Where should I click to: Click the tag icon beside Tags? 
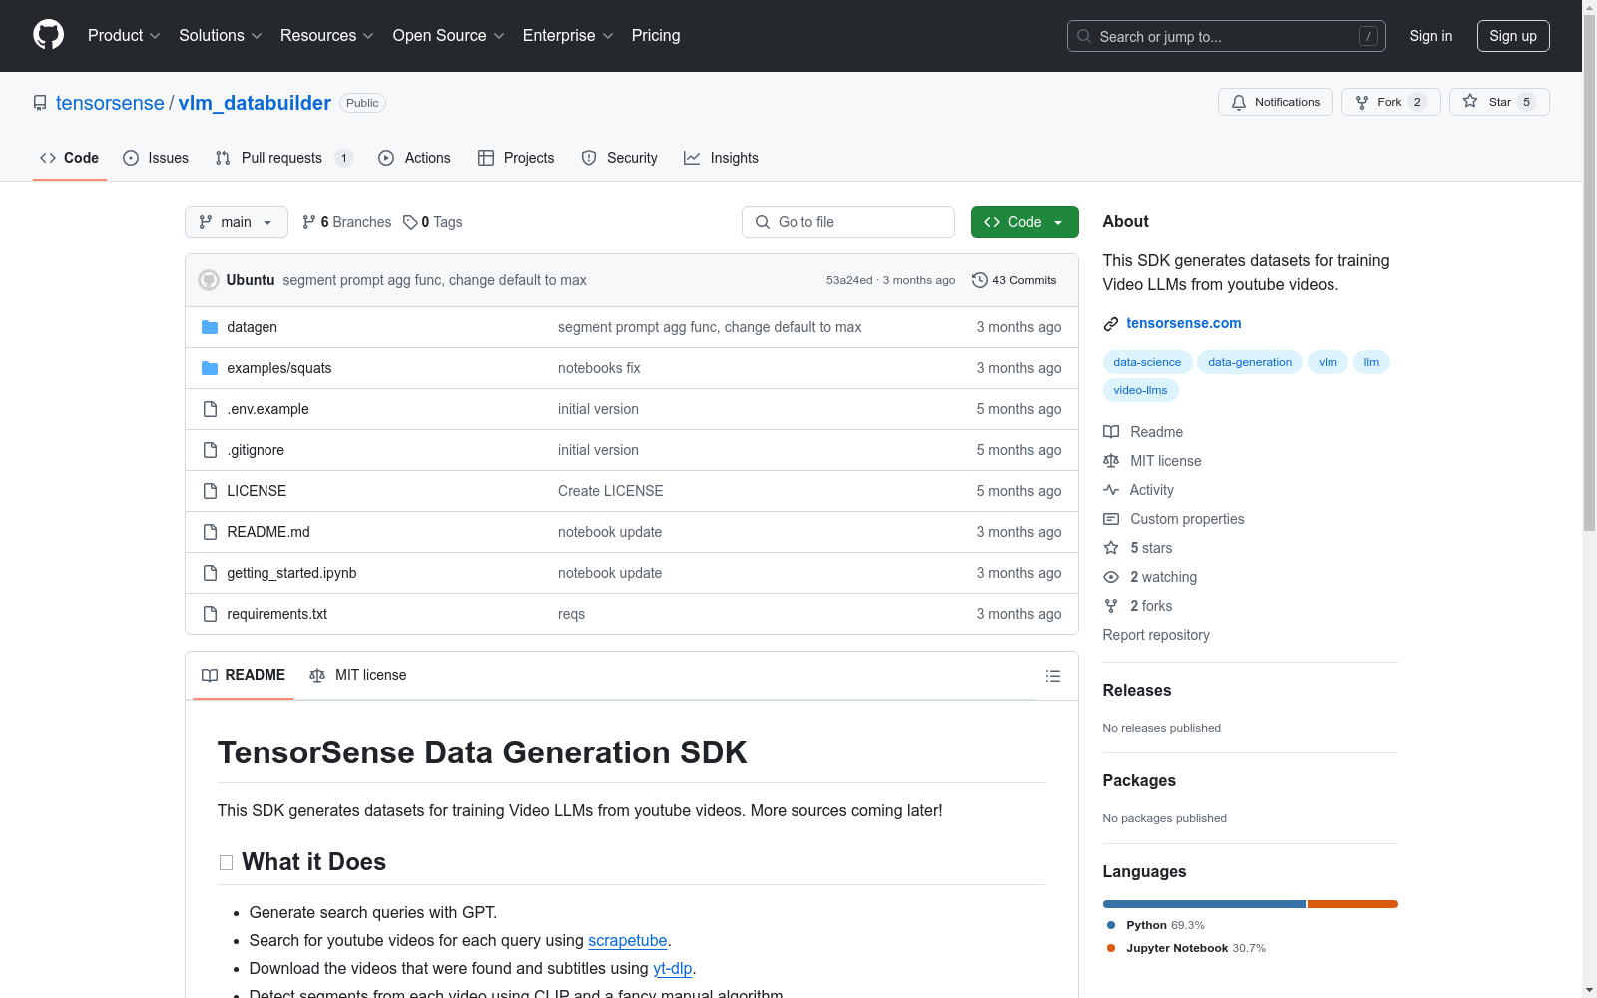[410, 222]
